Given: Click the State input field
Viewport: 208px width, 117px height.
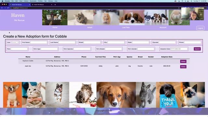Looking at the screenshot, I should click(140, 42).
